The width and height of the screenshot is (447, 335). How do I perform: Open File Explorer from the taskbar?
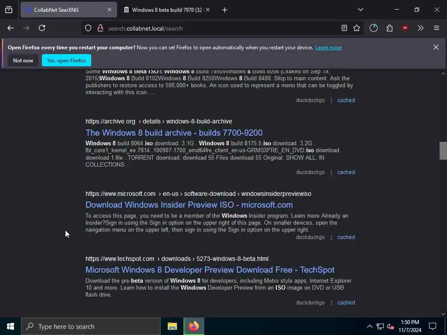click(x=172, y=326)
